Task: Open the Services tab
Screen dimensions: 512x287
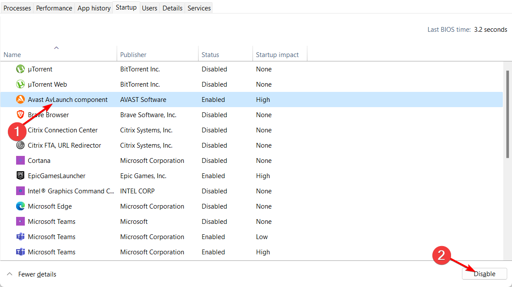Action: [x=199, y=8]
